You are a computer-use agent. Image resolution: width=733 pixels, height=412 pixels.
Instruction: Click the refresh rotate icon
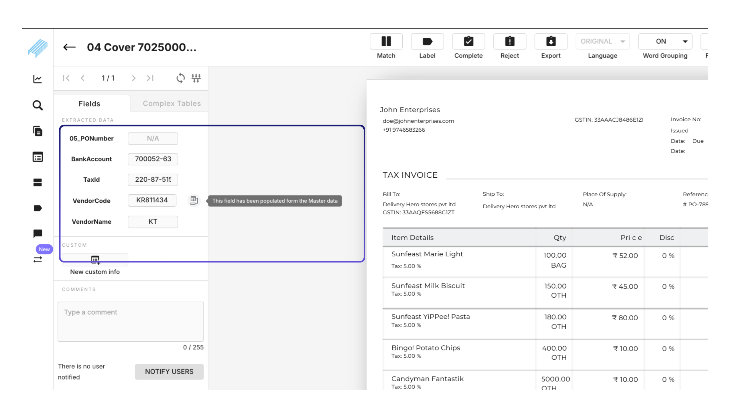tap(180, 78)
